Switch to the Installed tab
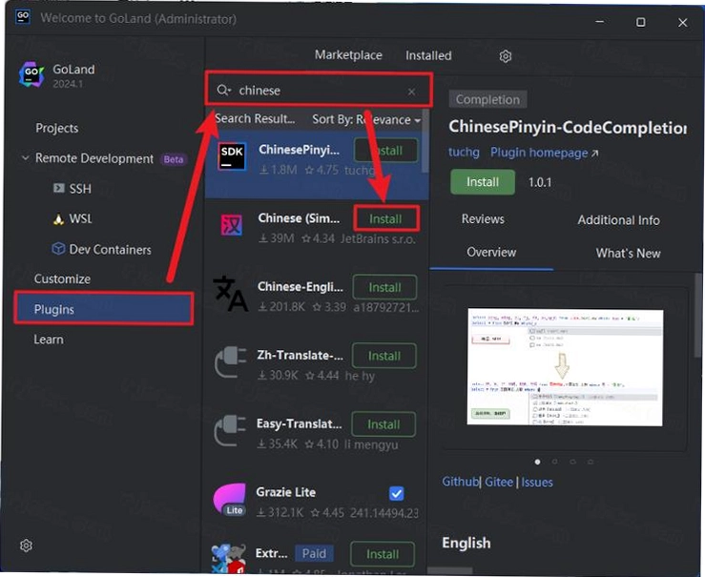Viewport: 705px width, 577px height. click(x=428, y=55)
